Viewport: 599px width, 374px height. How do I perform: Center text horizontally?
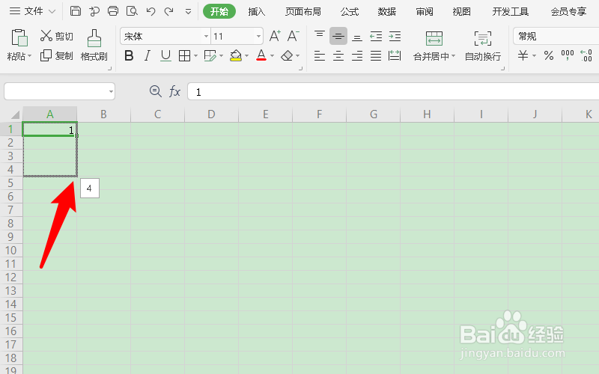(338, 56)
